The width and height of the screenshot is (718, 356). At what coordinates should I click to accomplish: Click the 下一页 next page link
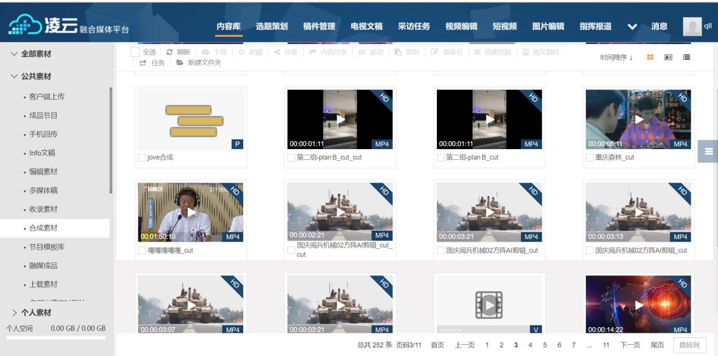coord(630,345)
